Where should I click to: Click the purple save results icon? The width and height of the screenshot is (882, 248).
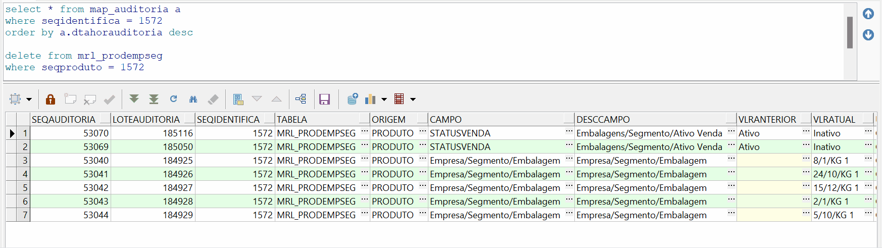pyautogui.click(x=324, y=99)
